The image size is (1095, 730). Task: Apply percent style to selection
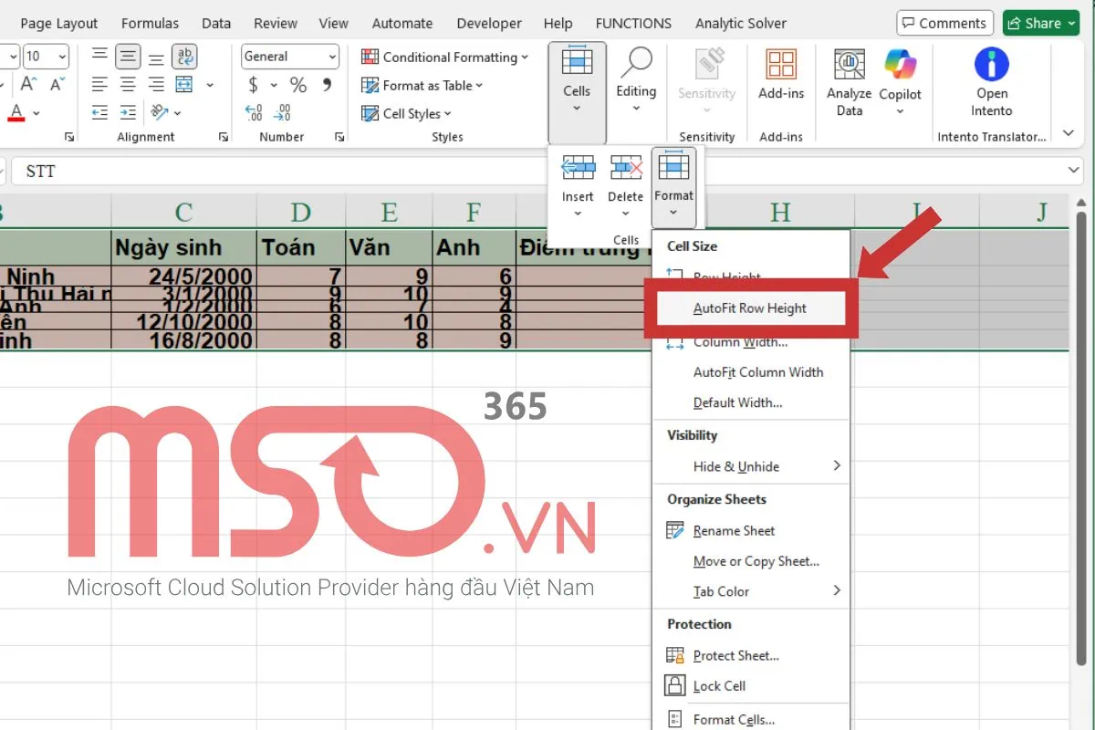[x=298, y=85]
